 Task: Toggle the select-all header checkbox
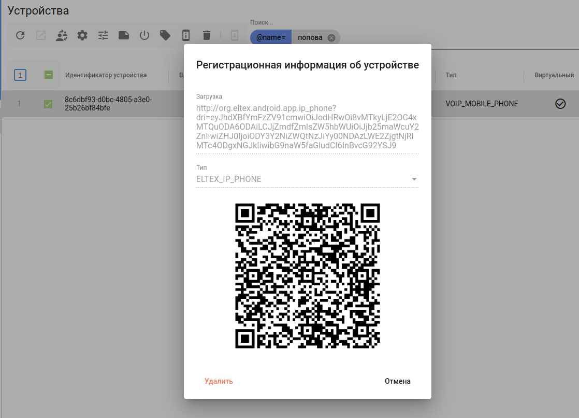[48, 75]
